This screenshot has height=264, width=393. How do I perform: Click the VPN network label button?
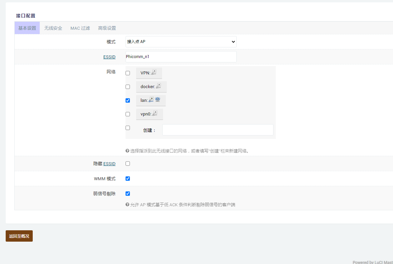coord(149,73)
